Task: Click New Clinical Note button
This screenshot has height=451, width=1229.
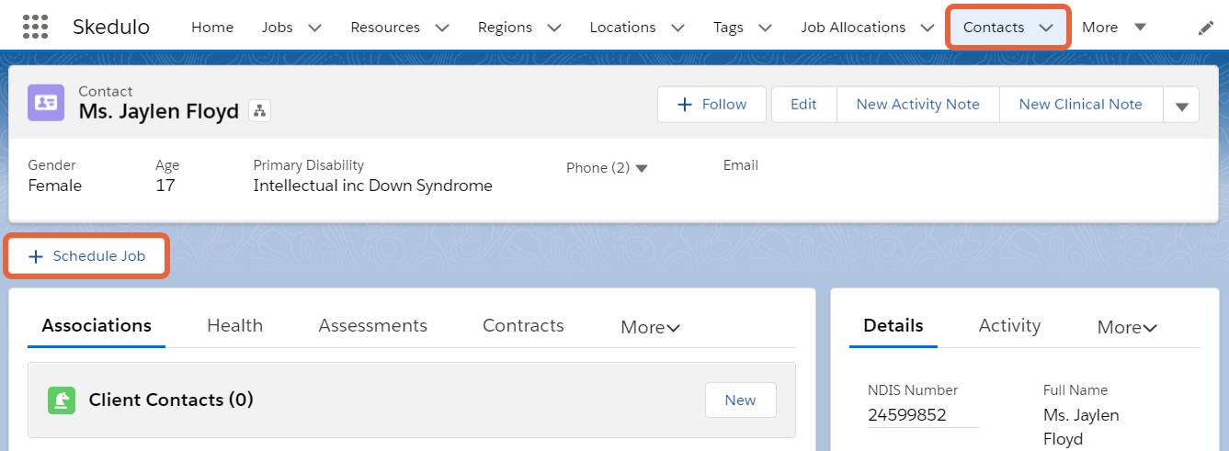Action: 1080,105
